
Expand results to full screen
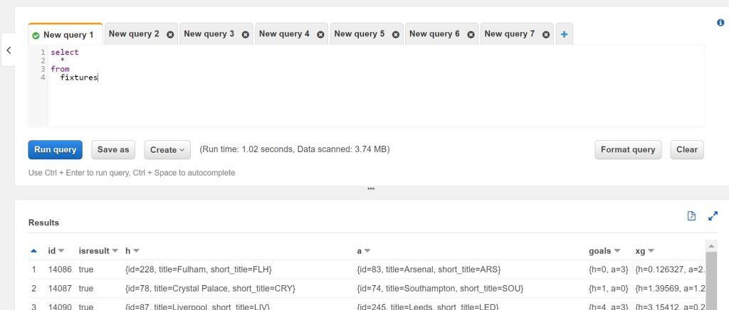713,216
